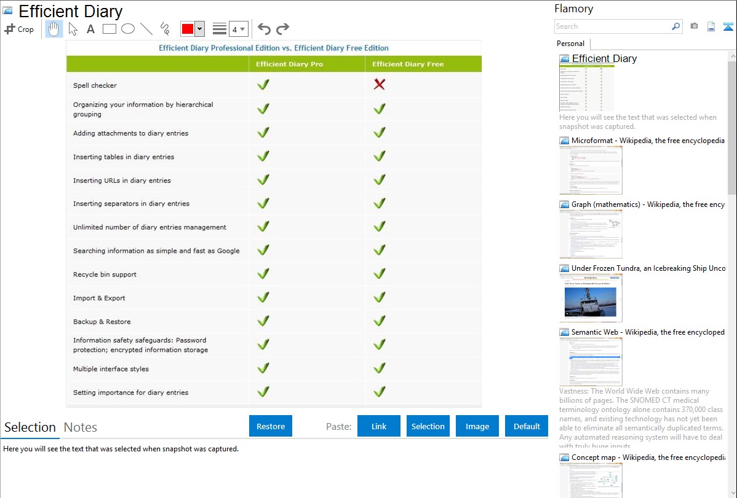This screenshot has height=498, width=737.
Task: Open the Concept map snapshot title
Action: (648, 457)
